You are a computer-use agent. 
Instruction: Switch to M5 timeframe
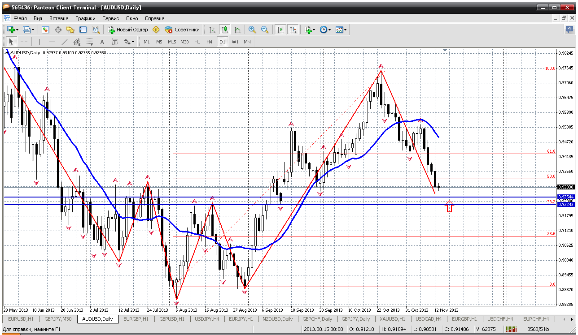click(x=159, y=42)
